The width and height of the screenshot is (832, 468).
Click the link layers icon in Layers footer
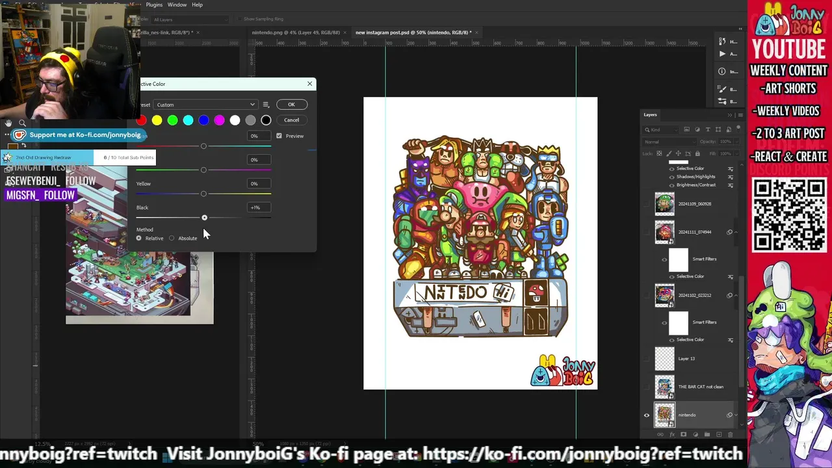[660, 434]
